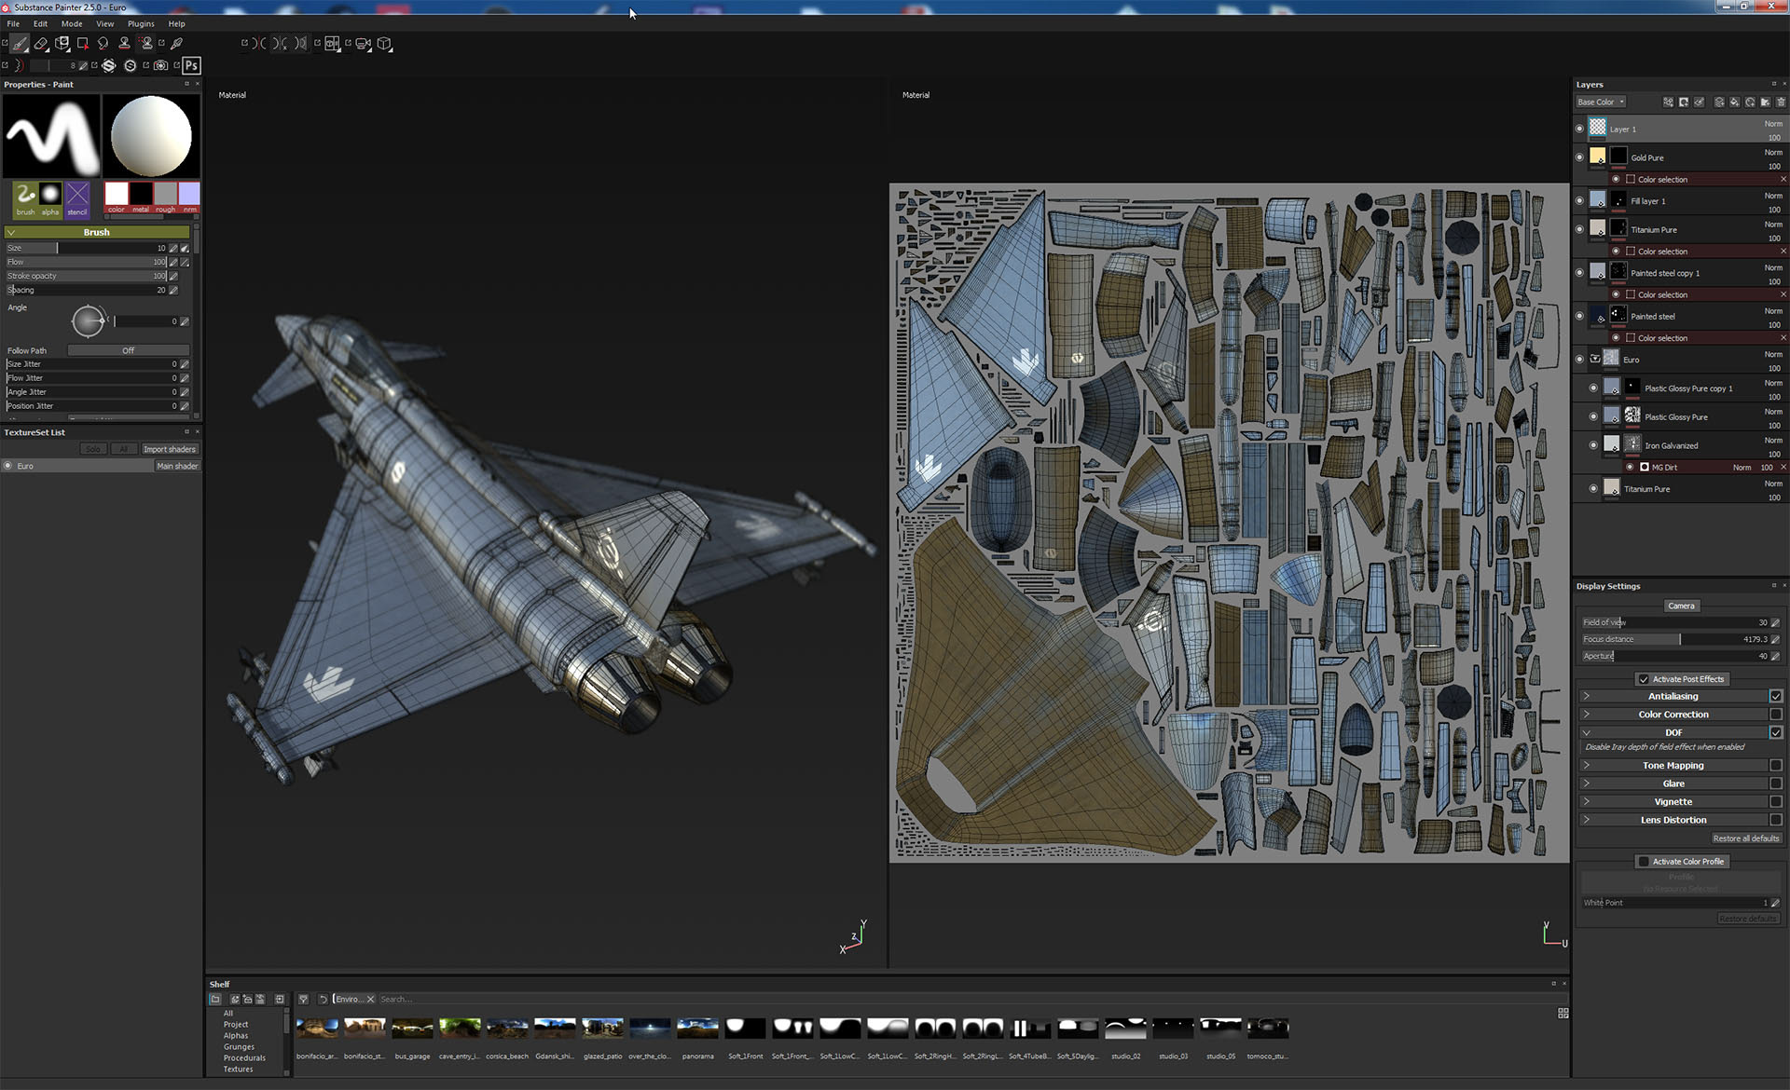Add a new fill layer

(1734, 102)
